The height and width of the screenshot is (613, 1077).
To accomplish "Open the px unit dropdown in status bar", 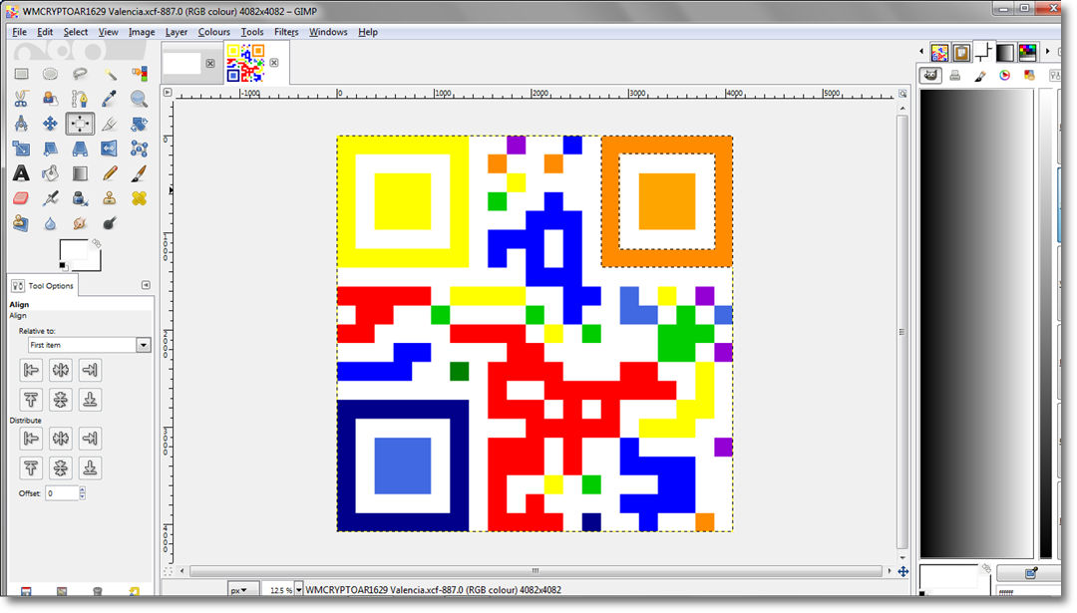I will click(x=243, y=590).
